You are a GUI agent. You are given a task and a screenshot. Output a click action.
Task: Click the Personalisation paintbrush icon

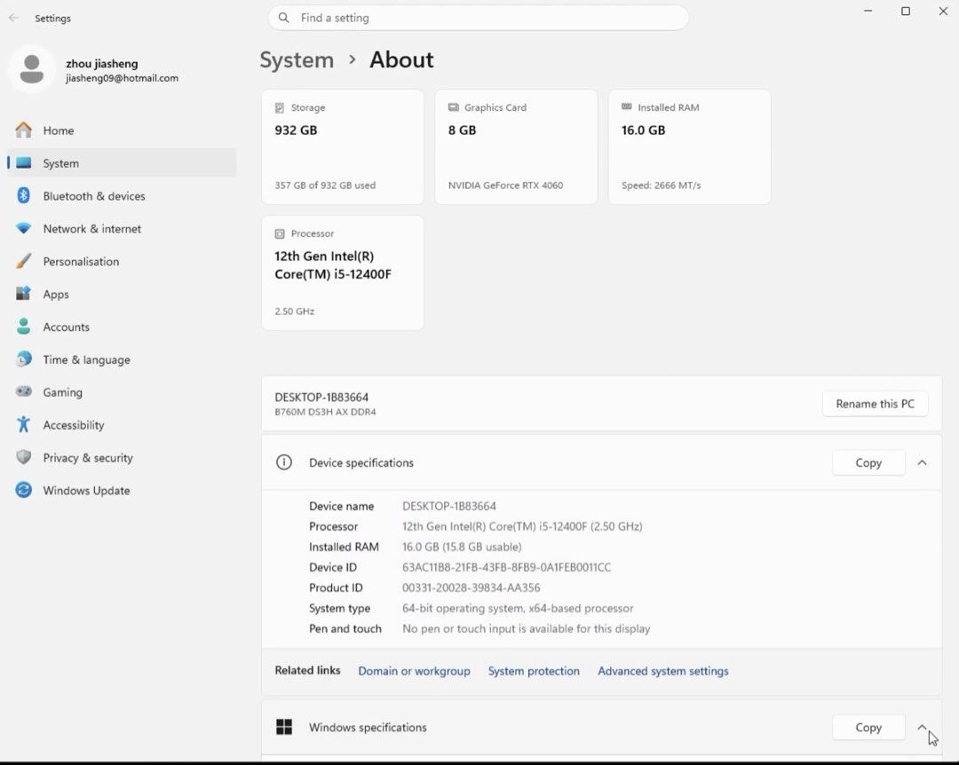23,261
